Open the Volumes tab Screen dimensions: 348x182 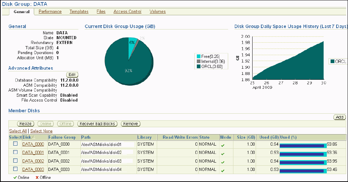pyautogui.click(x=158, y=11)
